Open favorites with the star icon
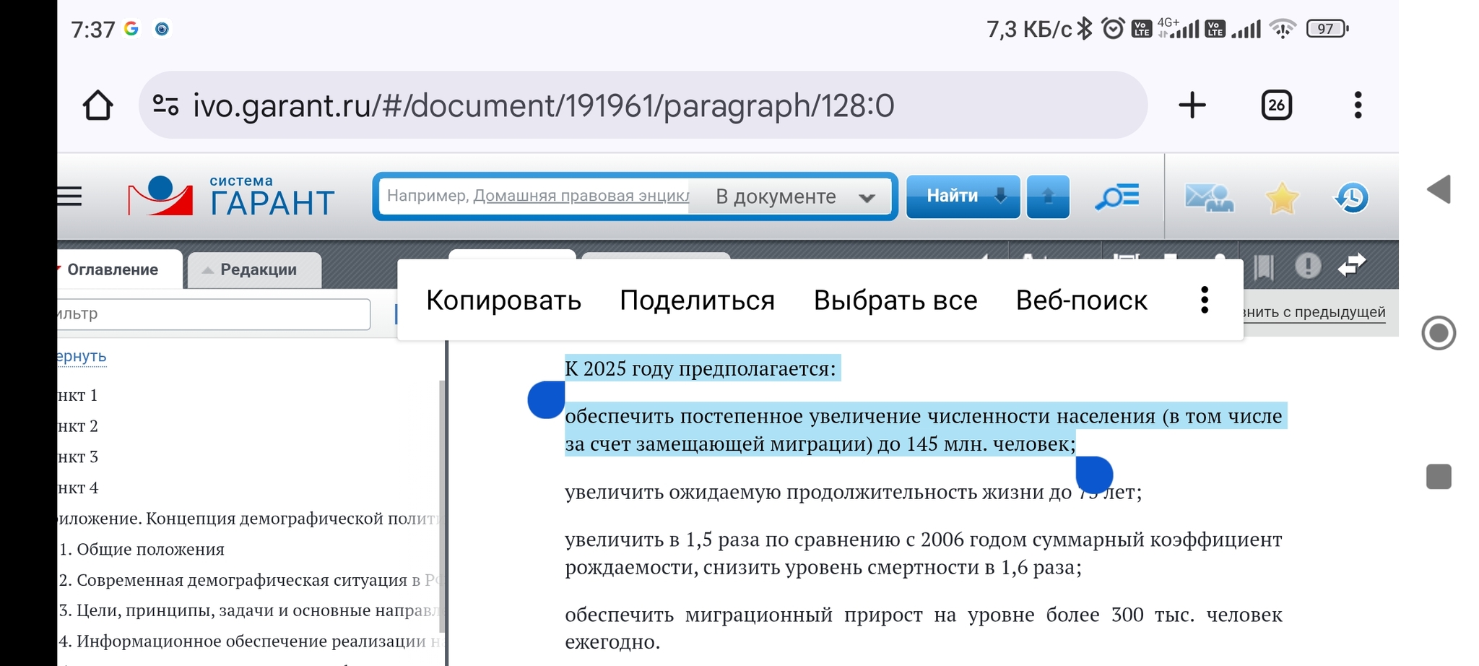Screen dimensions: 1479x666 pos(1281,197)
